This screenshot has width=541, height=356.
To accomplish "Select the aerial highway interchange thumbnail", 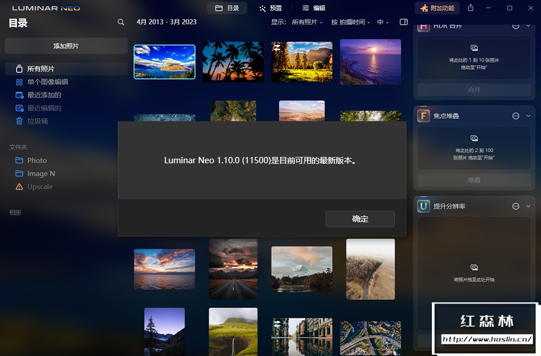I will [x=371, y=338].
